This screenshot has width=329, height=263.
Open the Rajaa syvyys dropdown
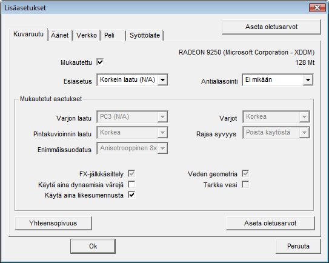[276, 133]
